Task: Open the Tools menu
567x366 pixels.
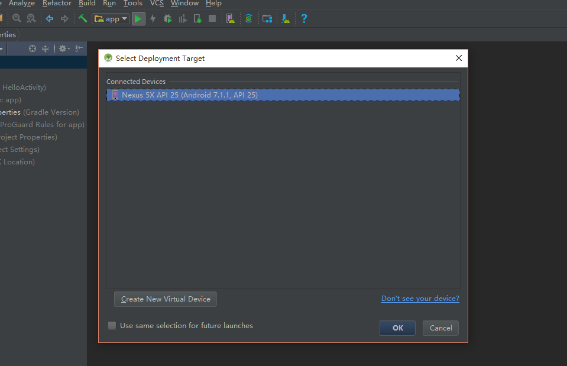Action: pyautogui.click(x=132, y=4)
